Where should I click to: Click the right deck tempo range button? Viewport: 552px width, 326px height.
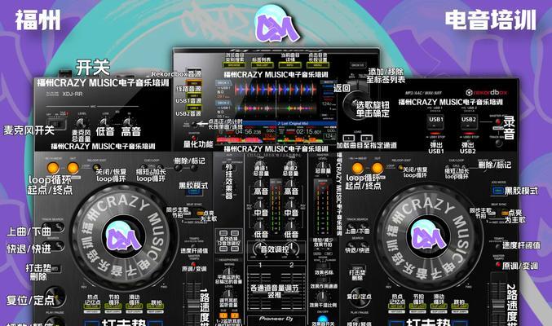click(x=498, y=246)
